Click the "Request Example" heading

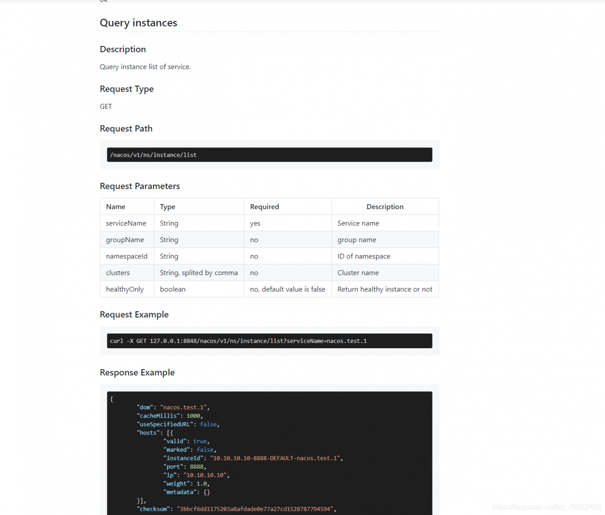[134, 315]
